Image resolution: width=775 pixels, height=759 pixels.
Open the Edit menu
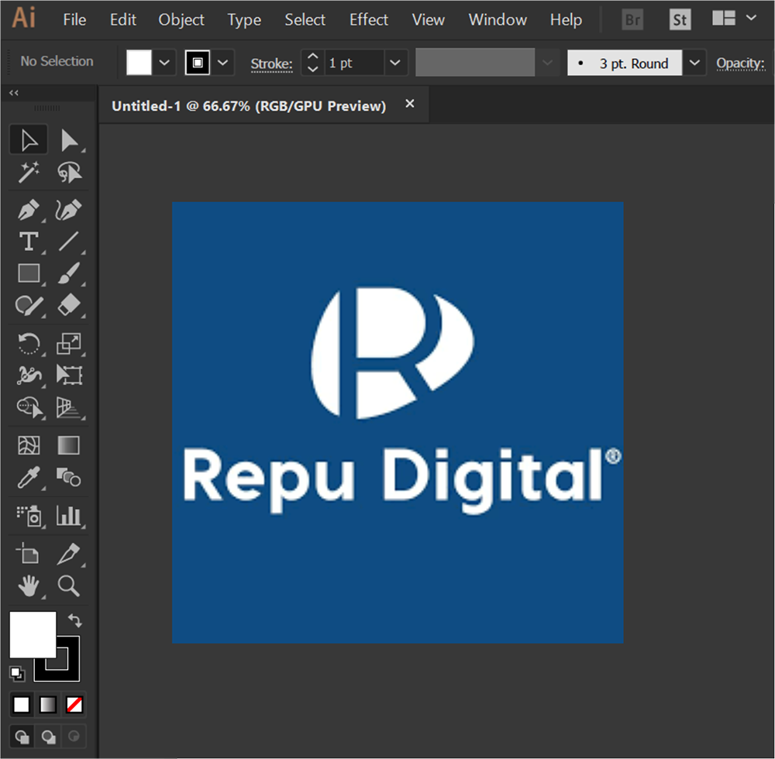click(x=123, y=20)
